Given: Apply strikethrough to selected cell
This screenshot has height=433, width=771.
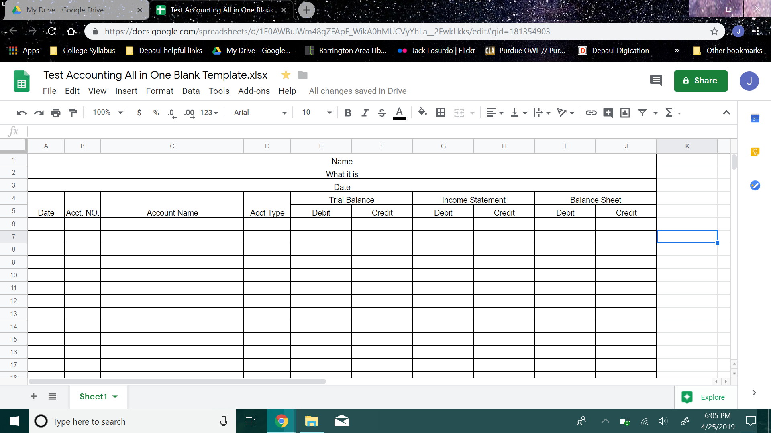Looking at the screenshot, I should [x=381, y=113].
